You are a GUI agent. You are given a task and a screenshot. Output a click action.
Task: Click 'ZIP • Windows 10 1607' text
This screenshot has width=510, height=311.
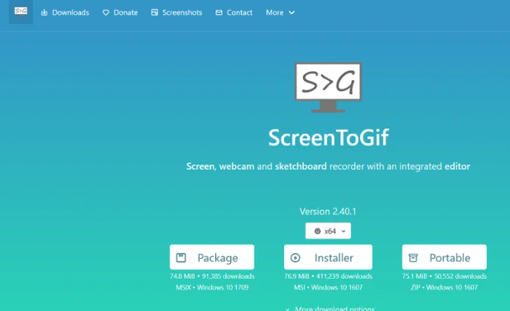(x=445, y=287)
